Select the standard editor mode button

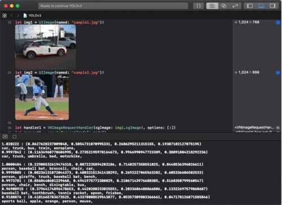212,6
